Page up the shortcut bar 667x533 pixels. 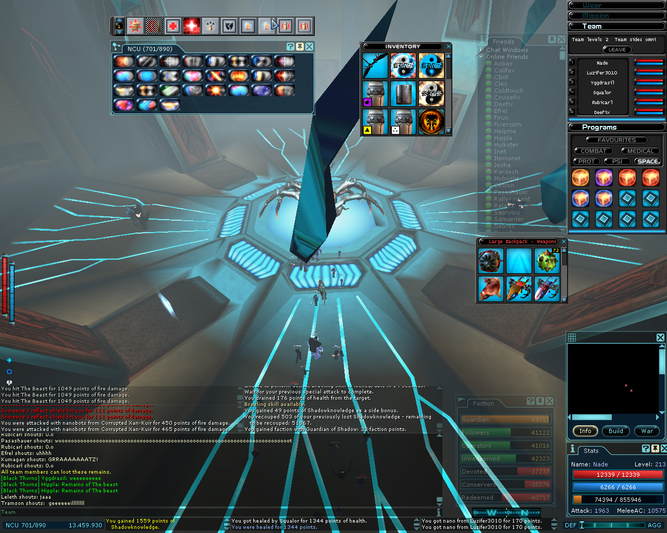119,20
